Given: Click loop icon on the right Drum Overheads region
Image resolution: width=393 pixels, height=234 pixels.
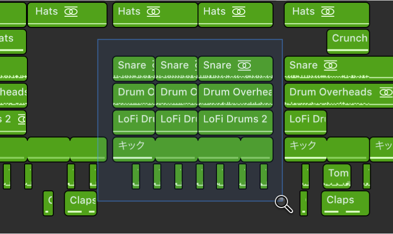Looking at the screenshot, I should pyautogui.click(x=386, y=92).
